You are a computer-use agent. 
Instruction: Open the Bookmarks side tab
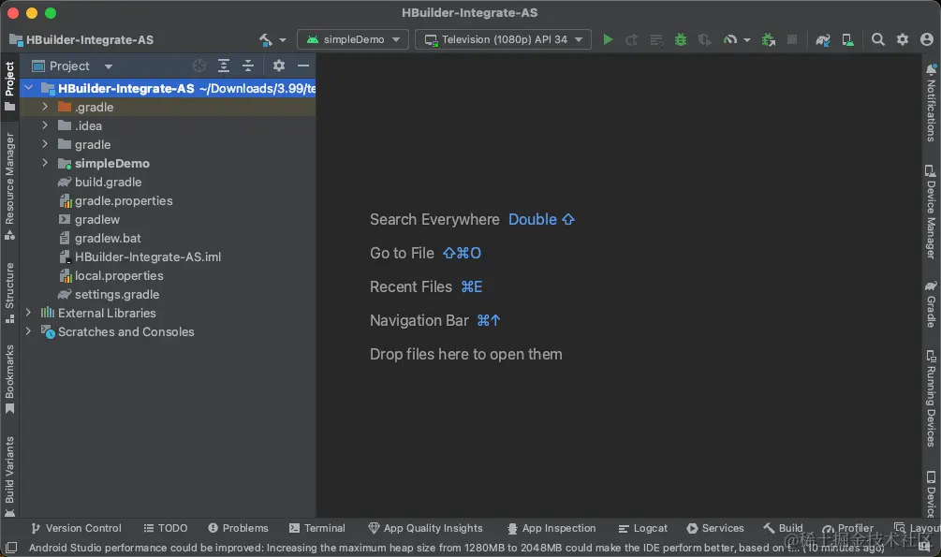pyautogui.click(x=9, y=379)
